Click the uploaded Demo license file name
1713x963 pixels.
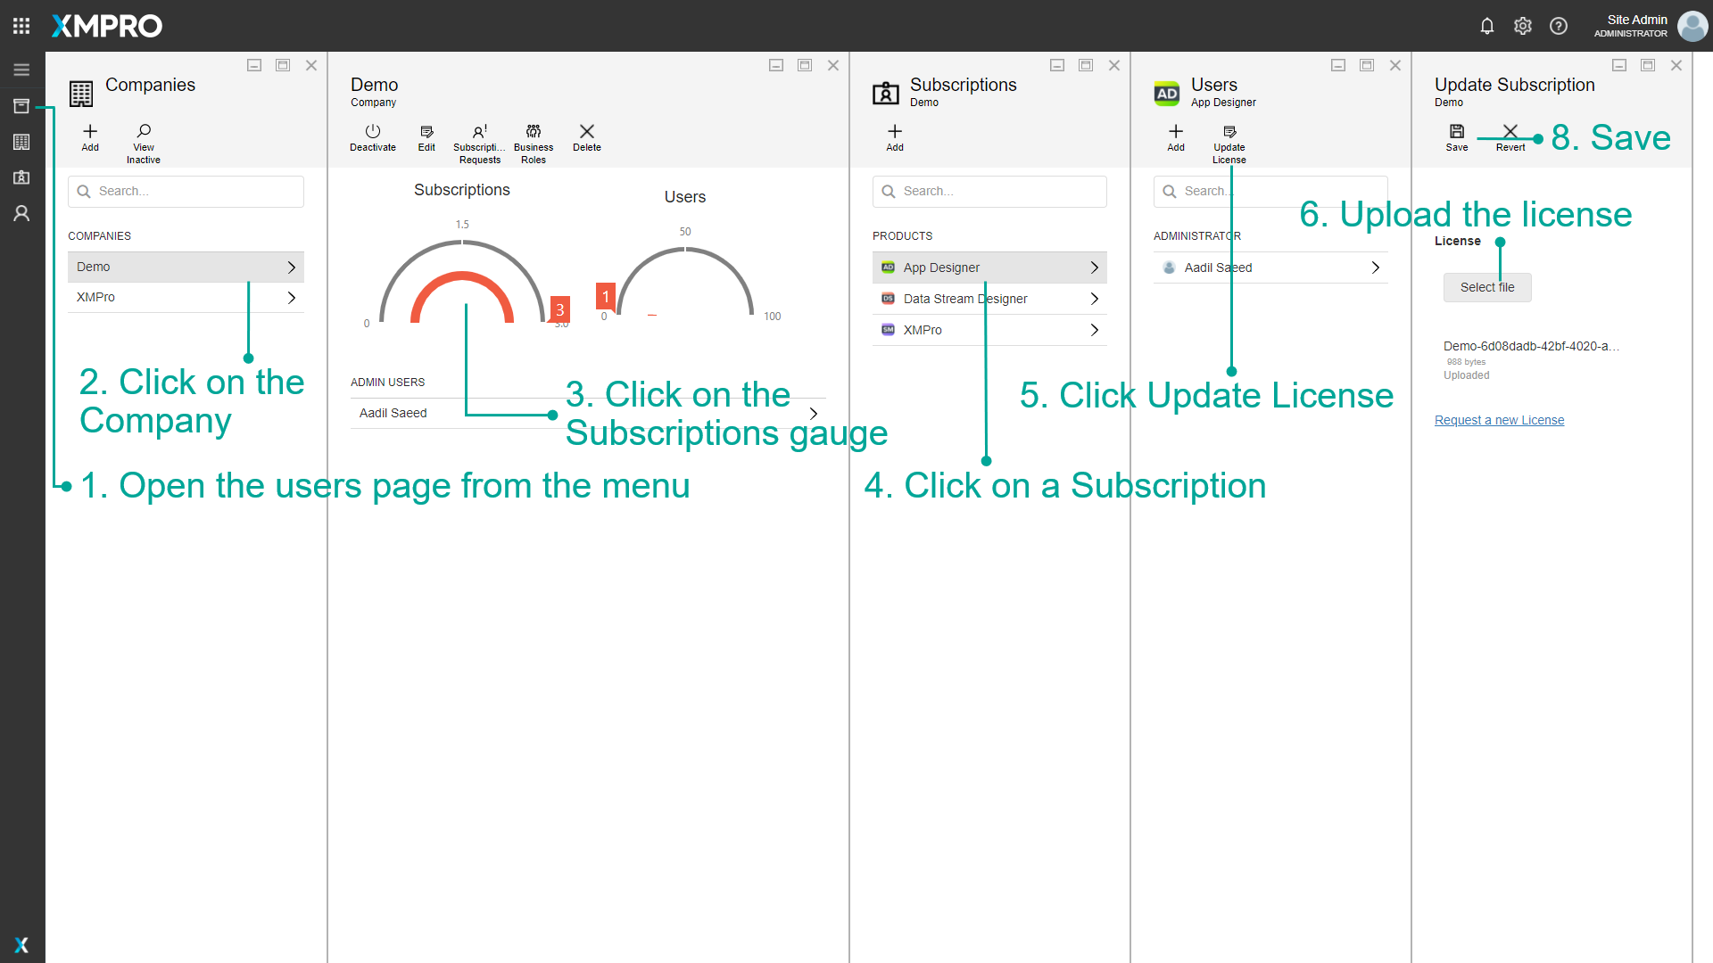point(1531,346)
